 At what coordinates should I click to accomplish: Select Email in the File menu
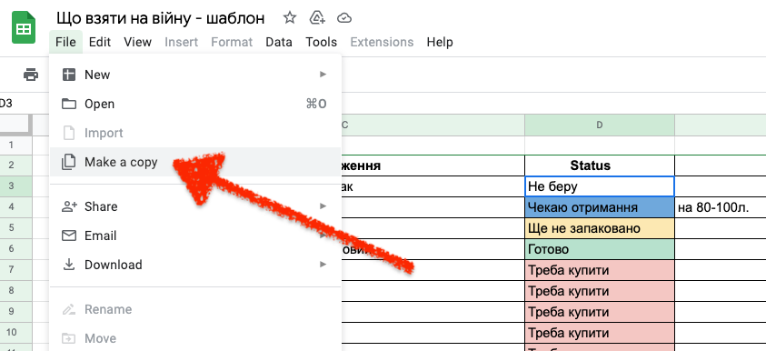(195, 236)
